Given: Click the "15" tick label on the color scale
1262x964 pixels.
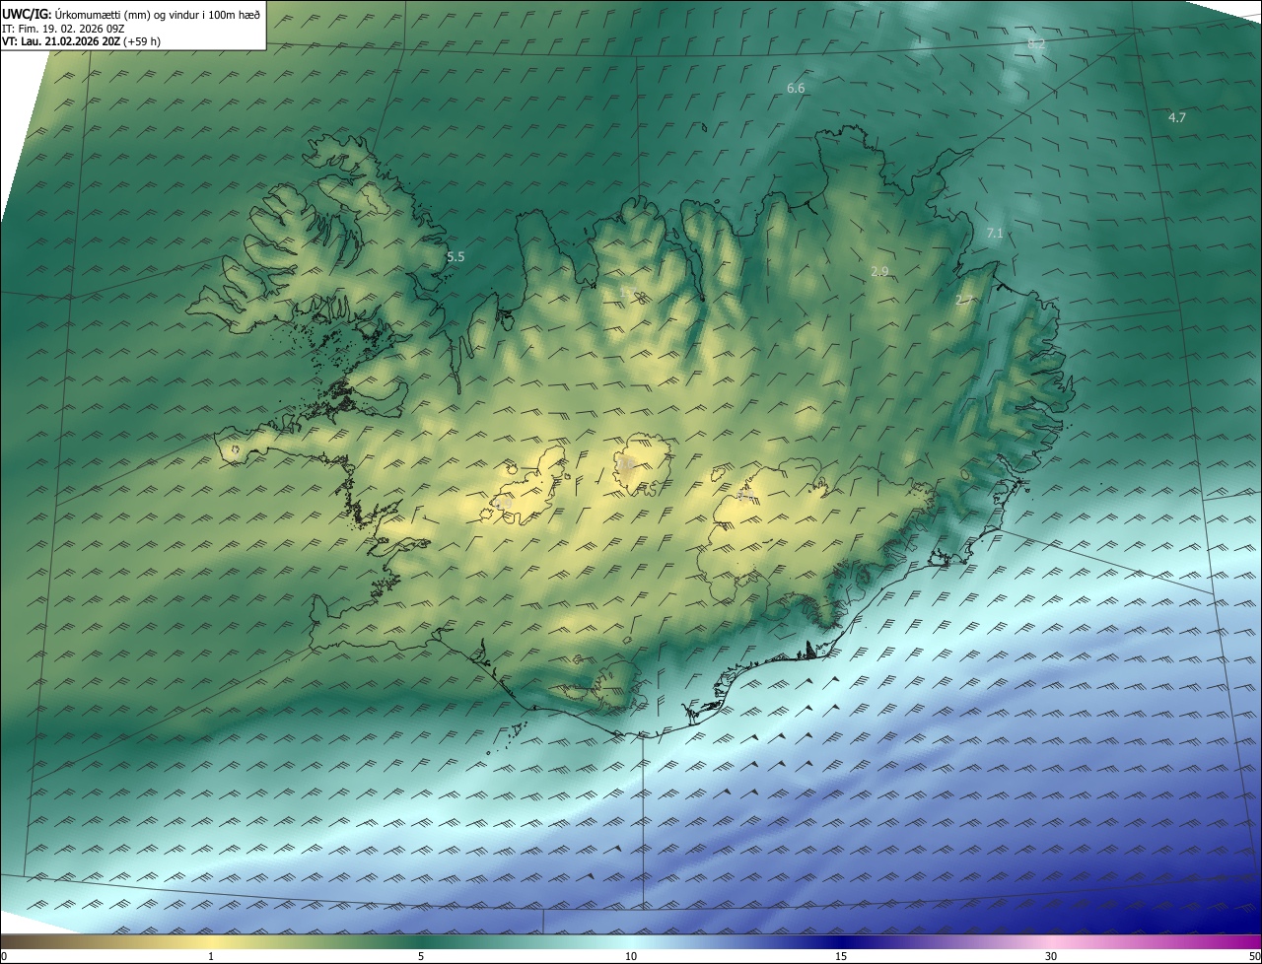Looking at the screenshot, I should click(841, 956).
